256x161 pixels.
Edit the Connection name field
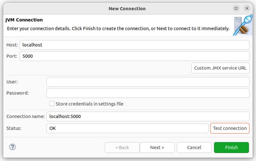coord(148,116)
